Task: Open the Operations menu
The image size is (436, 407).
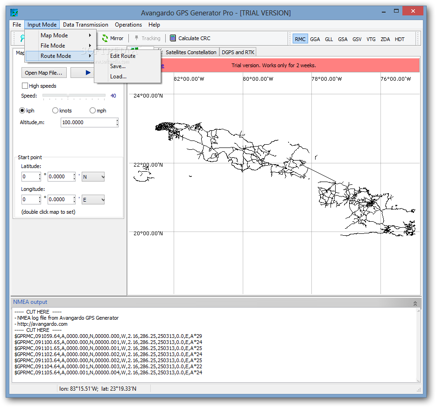Action: [128, 24]
